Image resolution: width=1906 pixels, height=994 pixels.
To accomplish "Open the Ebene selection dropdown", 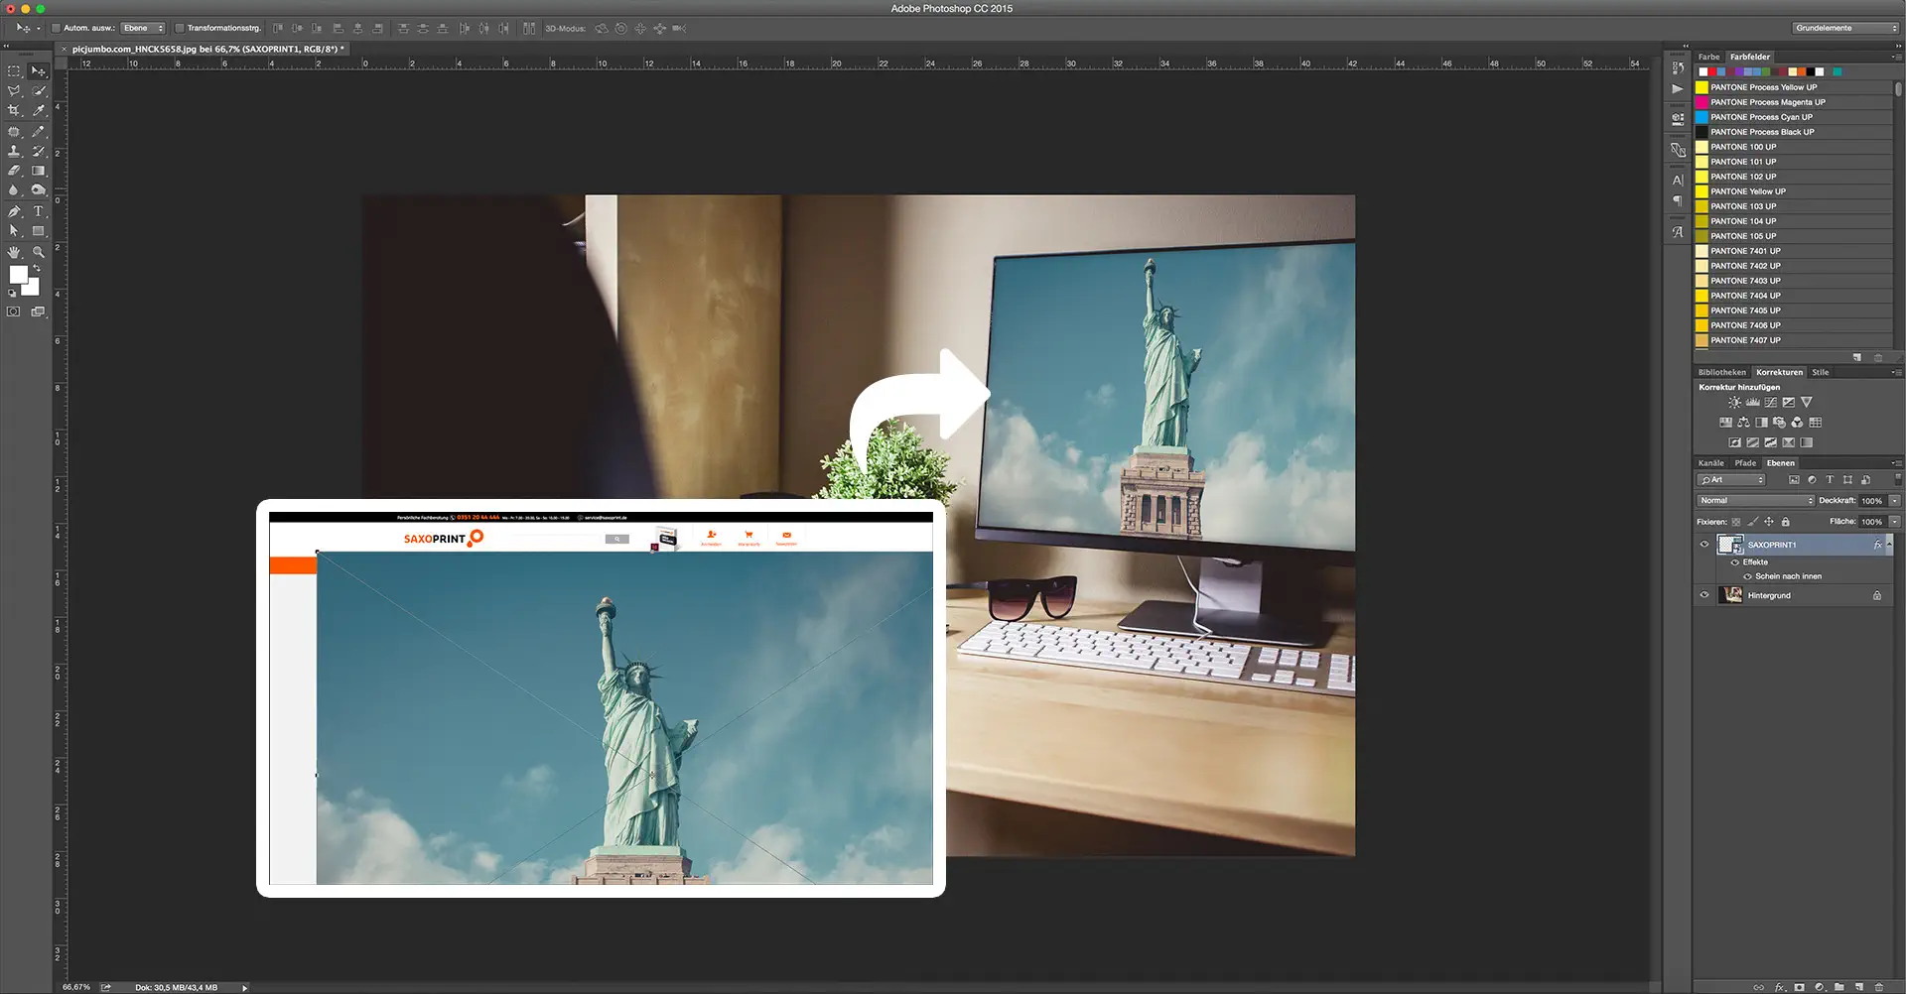I will coord(143,28).
